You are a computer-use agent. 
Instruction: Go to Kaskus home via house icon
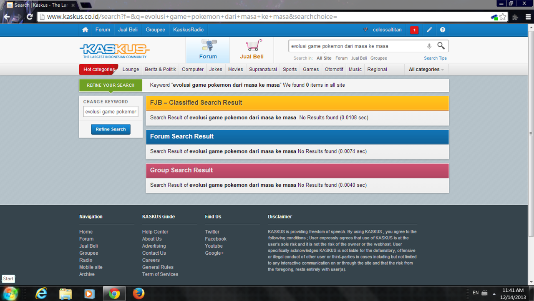[85, 30]
